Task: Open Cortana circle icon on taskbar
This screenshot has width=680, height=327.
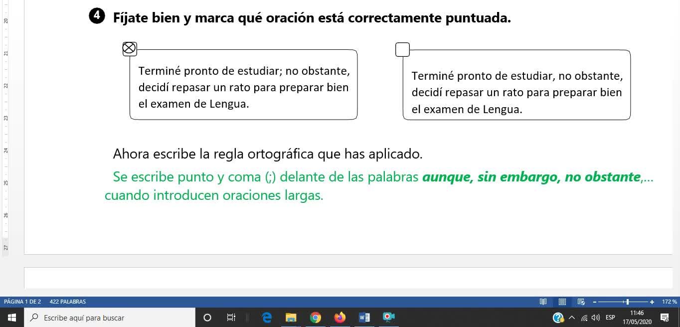Action: (x=207, y=318)
